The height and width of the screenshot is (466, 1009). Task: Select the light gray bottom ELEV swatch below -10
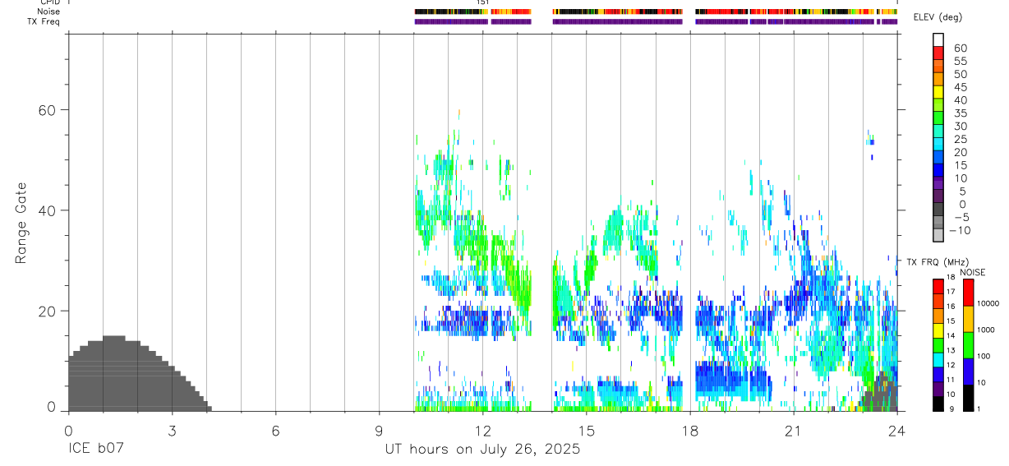[938, 235]
